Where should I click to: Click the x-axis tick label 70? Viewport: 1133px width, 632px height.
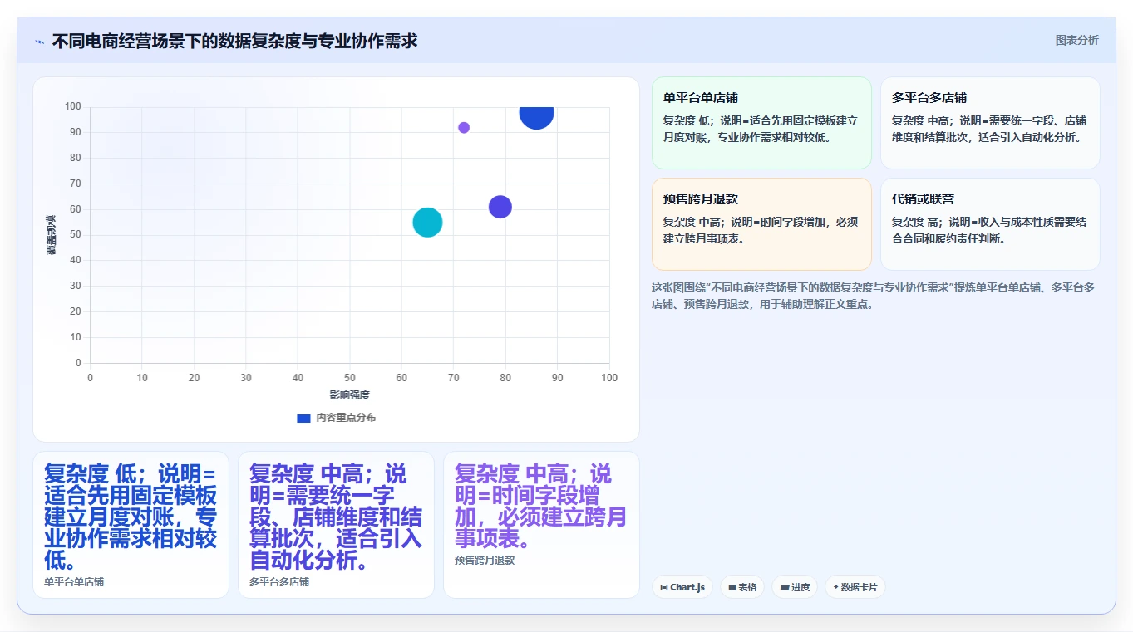pyautogui.click(x=453, y=378)
